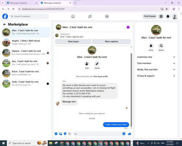
Task: Open the Chrome tab search dropdown
Action: pos(3,3)
